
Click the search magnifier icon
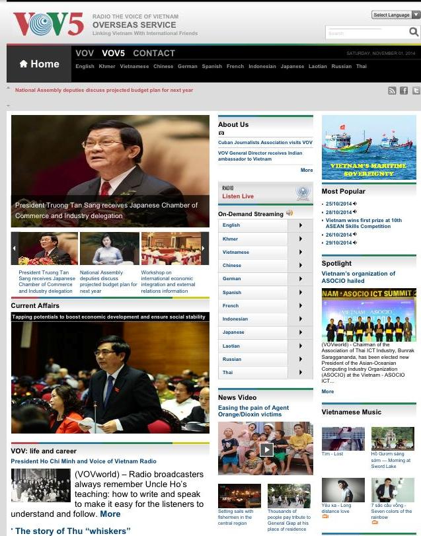[414, 32]
